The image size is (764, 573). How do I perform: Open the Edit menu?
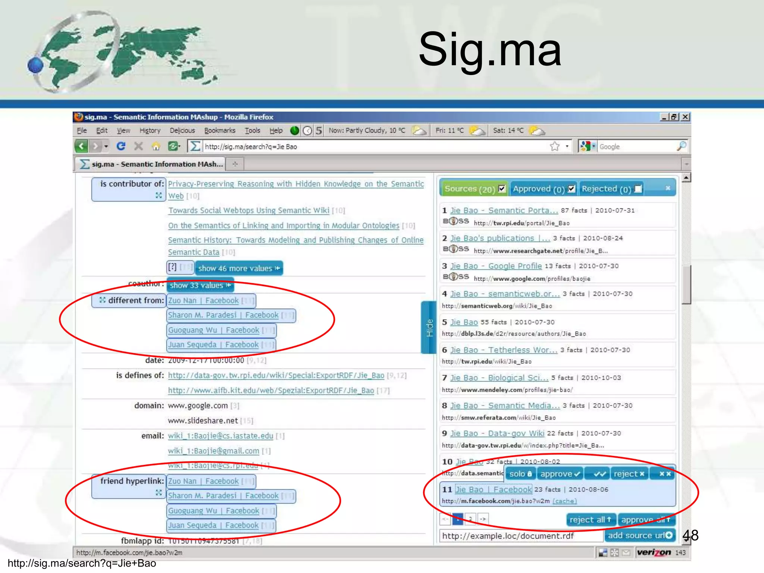[x=101, y=131]
